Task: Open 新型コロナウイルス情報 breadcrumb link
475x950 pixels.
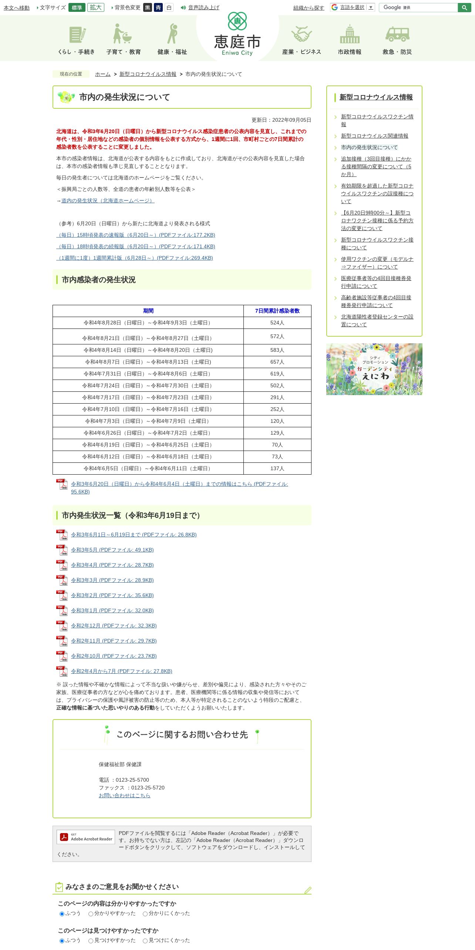Action: (148, 74)
